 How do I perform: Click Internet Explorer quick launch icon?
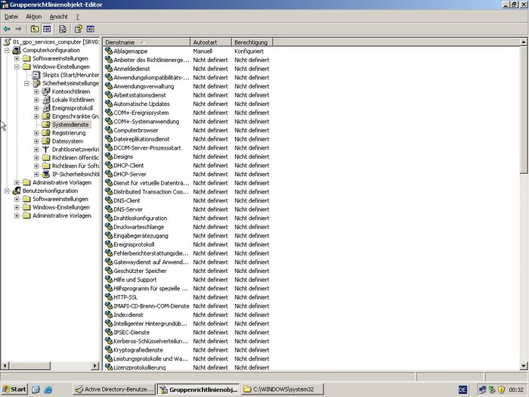[x=48, y=389]
